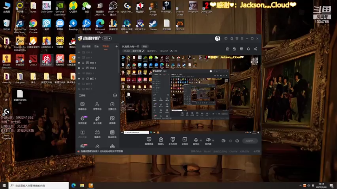The height and width of the screenshot is (189, 337).
Task: Show the hidden 文本 4 source
Action: pos(79,58)
